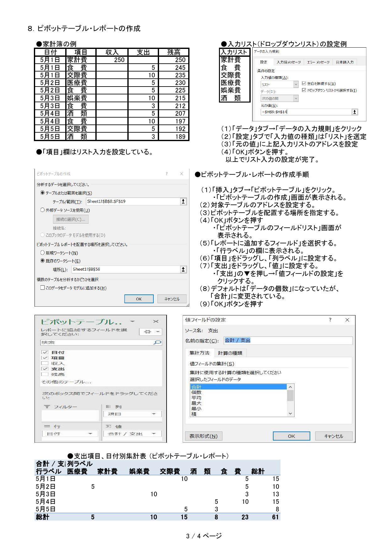Click the search magnifier in field list
The height and width of the screenshot is (550, 389).
click(157, 342)
